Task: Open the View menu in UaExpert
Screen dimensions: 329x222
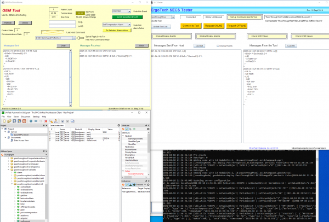Action: [9, 116]
